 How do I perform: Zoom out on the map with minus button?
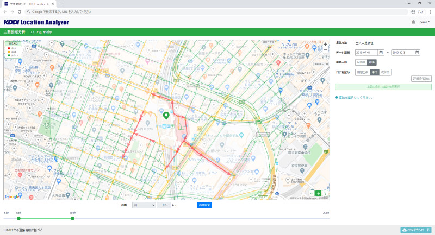(x=325, y=50)
